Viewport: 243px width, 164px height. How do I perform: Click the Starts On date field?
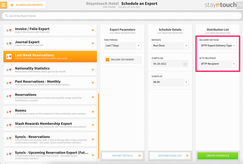pos(170,64)
